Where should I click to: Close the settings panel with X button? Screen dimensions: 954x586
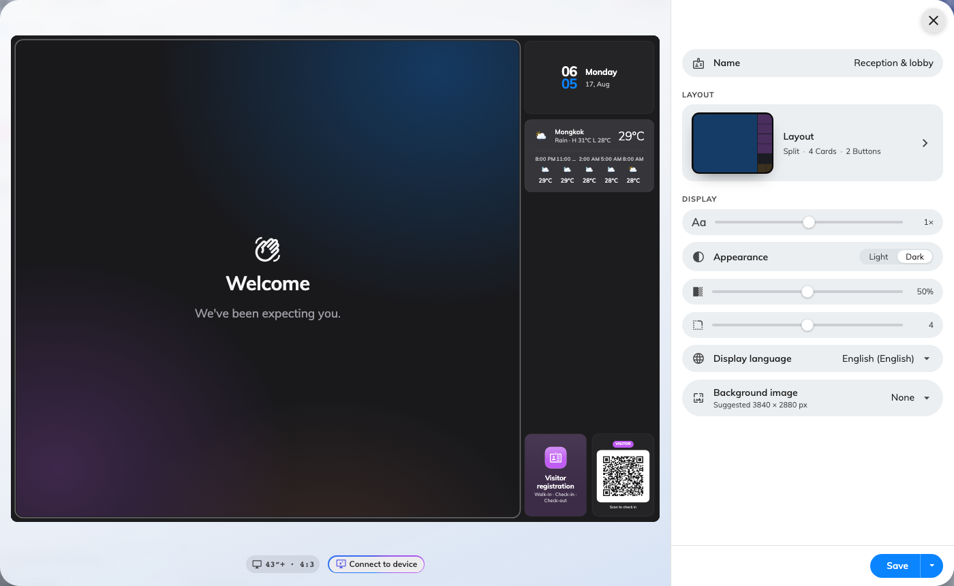click(x=934, y=20)
